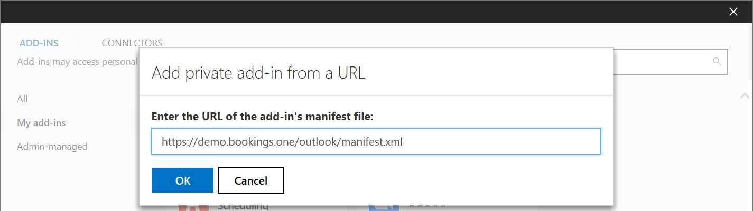This screenshot has height=211, width=753.
Task: Open the Scheduling add-in title
Action: [x=243, y=207]
